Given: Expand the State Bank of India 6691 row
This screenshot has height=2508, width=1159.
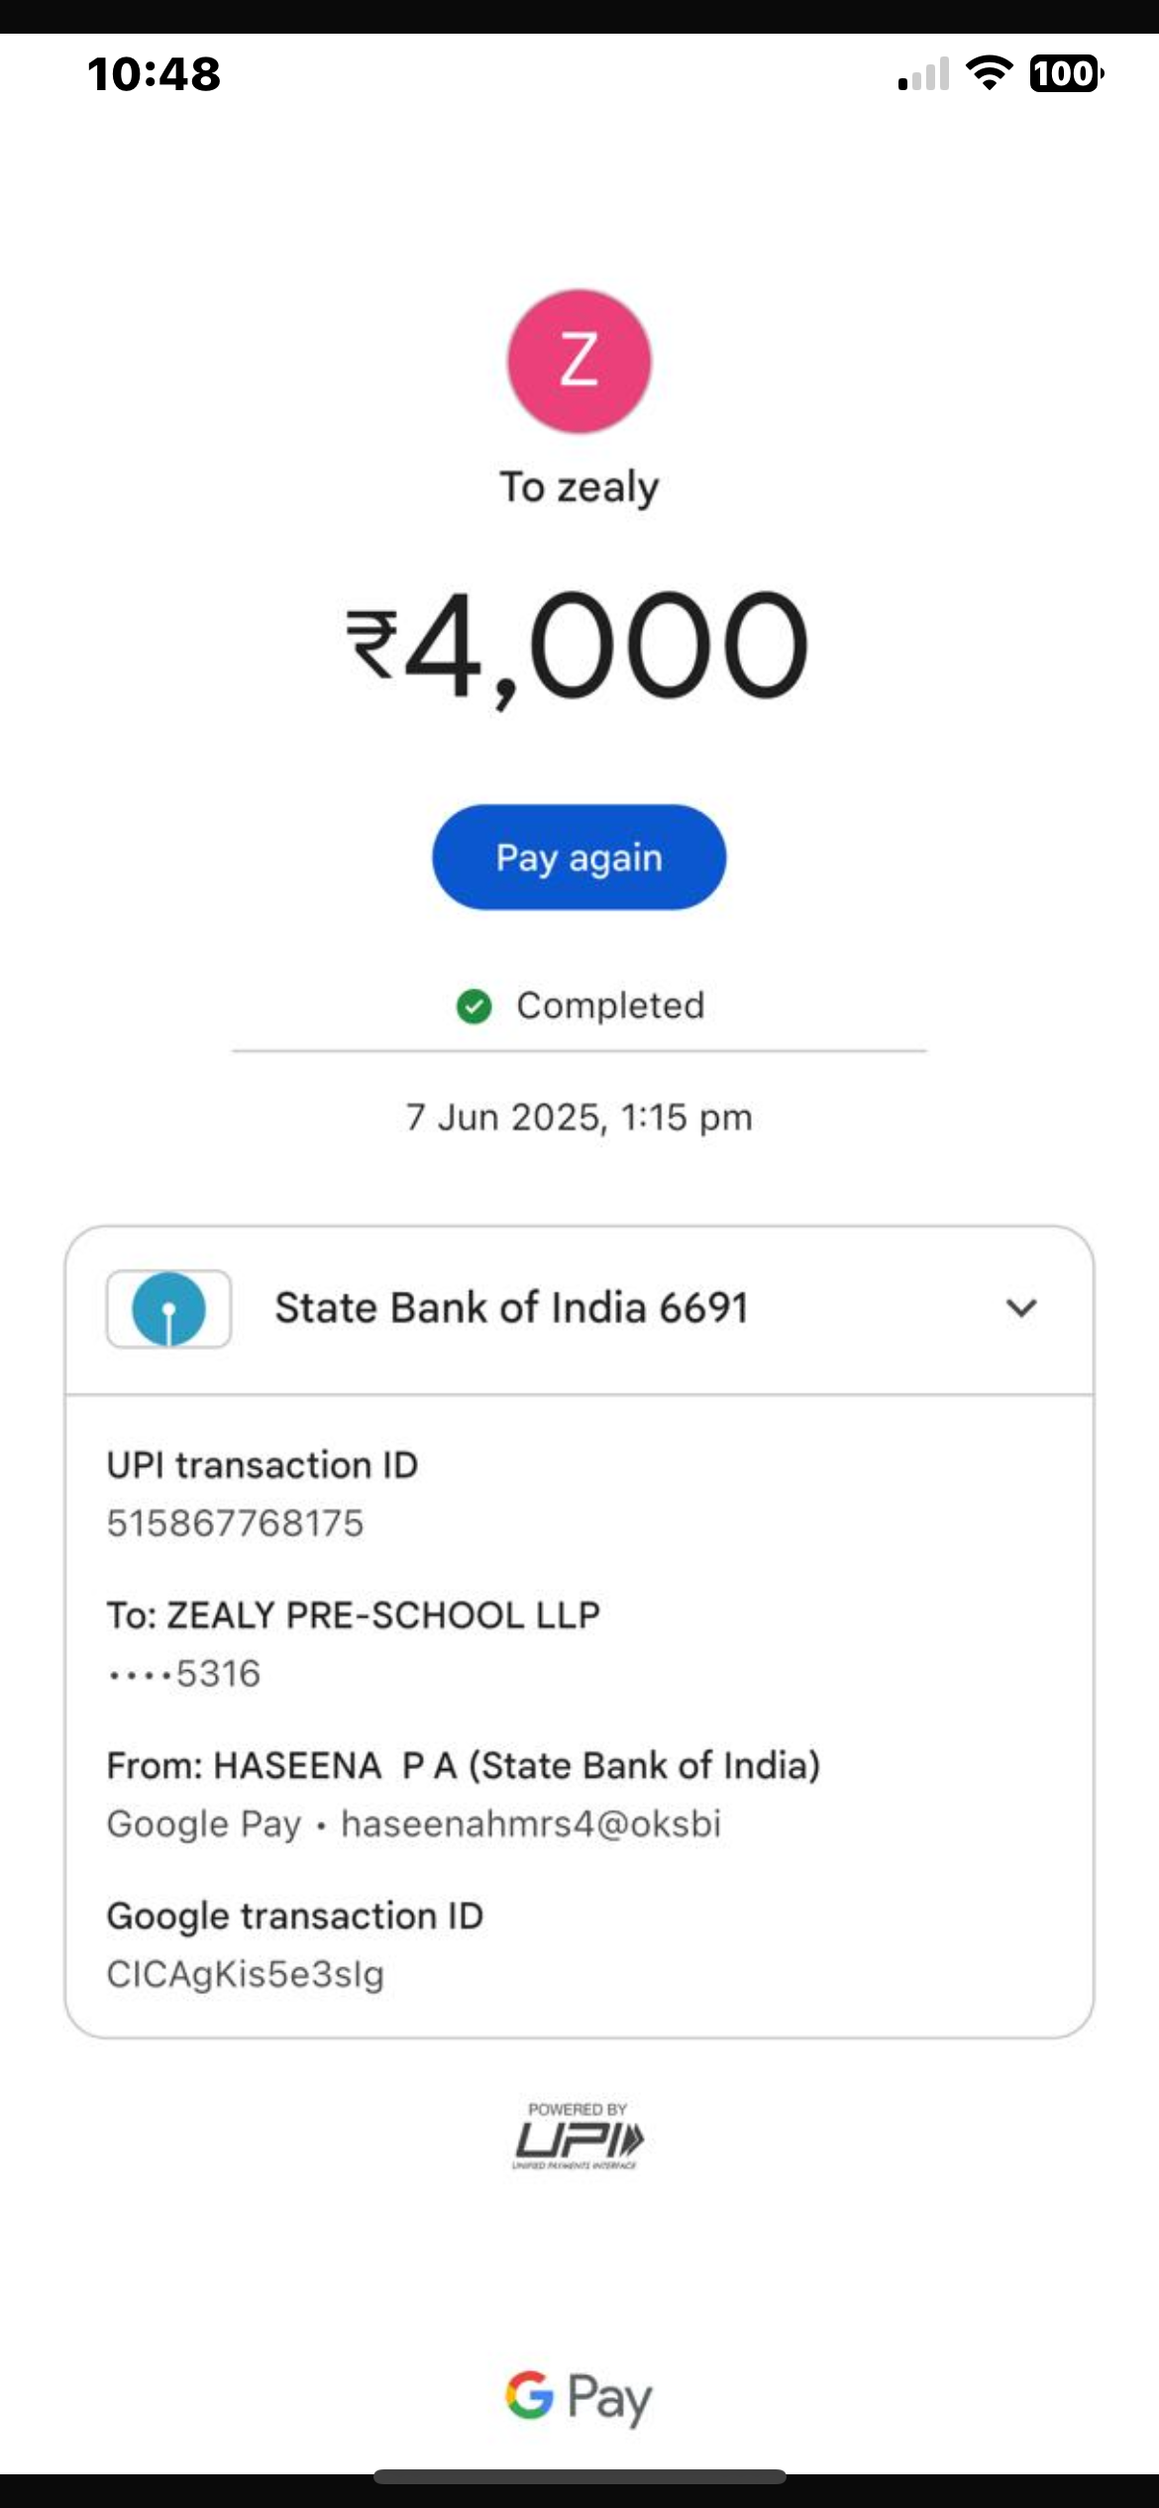Looking at the screenshot, I should [x=511, y=1308].
